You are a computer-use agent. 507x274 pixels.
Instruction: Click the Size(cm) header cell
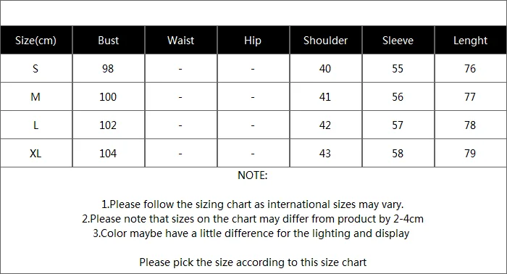[x=36, y=40]
